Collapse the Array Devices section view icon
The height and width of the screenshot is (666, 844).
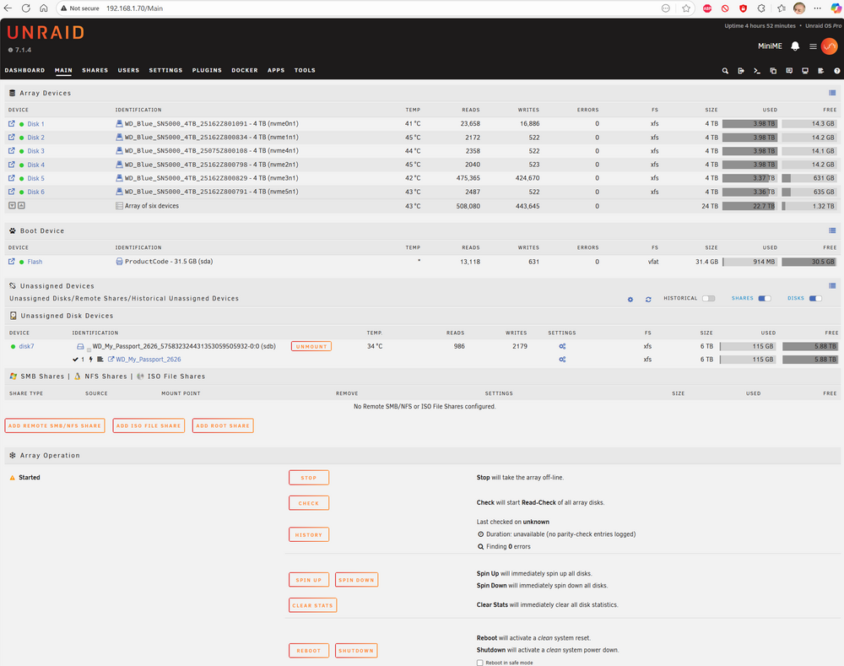pos(832,93)
